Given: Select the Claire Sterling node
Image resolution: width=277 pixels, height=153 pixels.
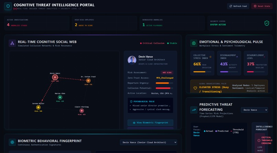Looking at the screenshot, I should (x=81, y=111).
